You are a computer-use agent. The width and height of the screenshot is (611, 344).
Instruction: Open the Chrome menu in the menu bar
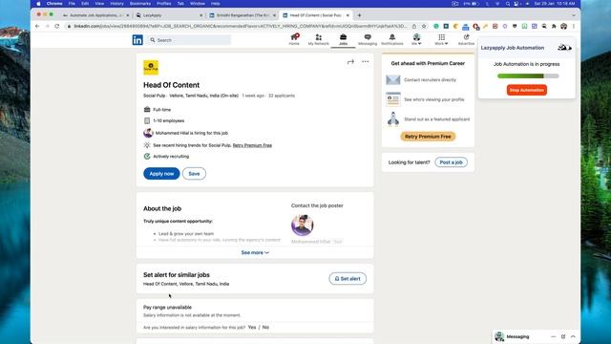tap(54, 4)
